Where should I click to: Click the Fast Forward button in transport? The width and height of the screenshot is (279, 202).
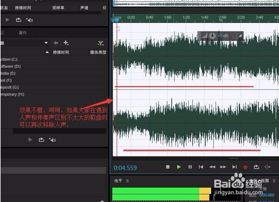[x=223, y=167]
